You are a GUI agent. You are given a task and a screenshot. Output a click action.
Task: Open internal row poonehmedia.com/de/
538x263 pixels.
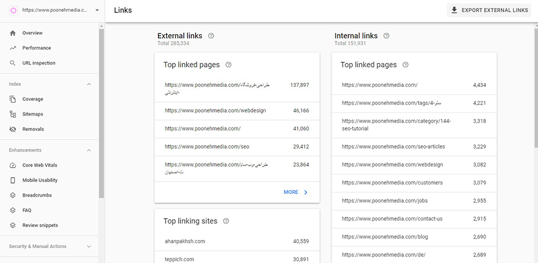(414, 255)
